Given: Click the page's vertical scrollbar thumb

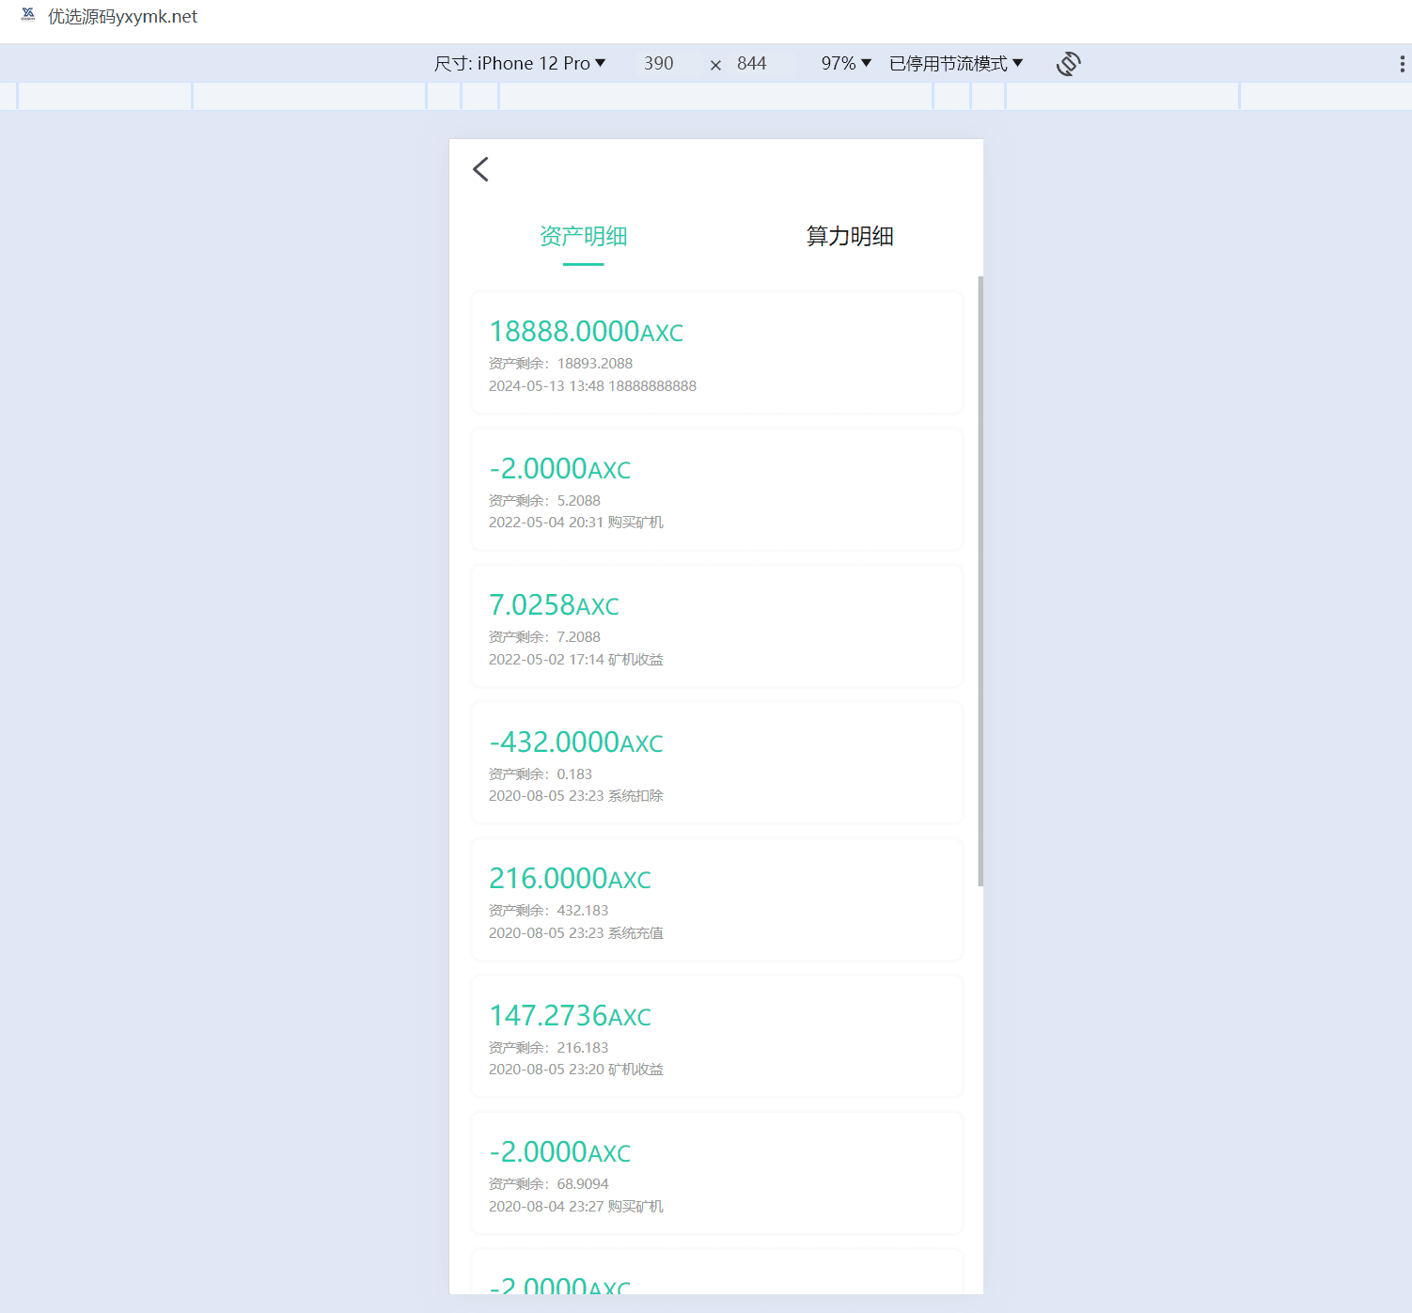Looking at the screenshot, I should (x=981, y=581).
